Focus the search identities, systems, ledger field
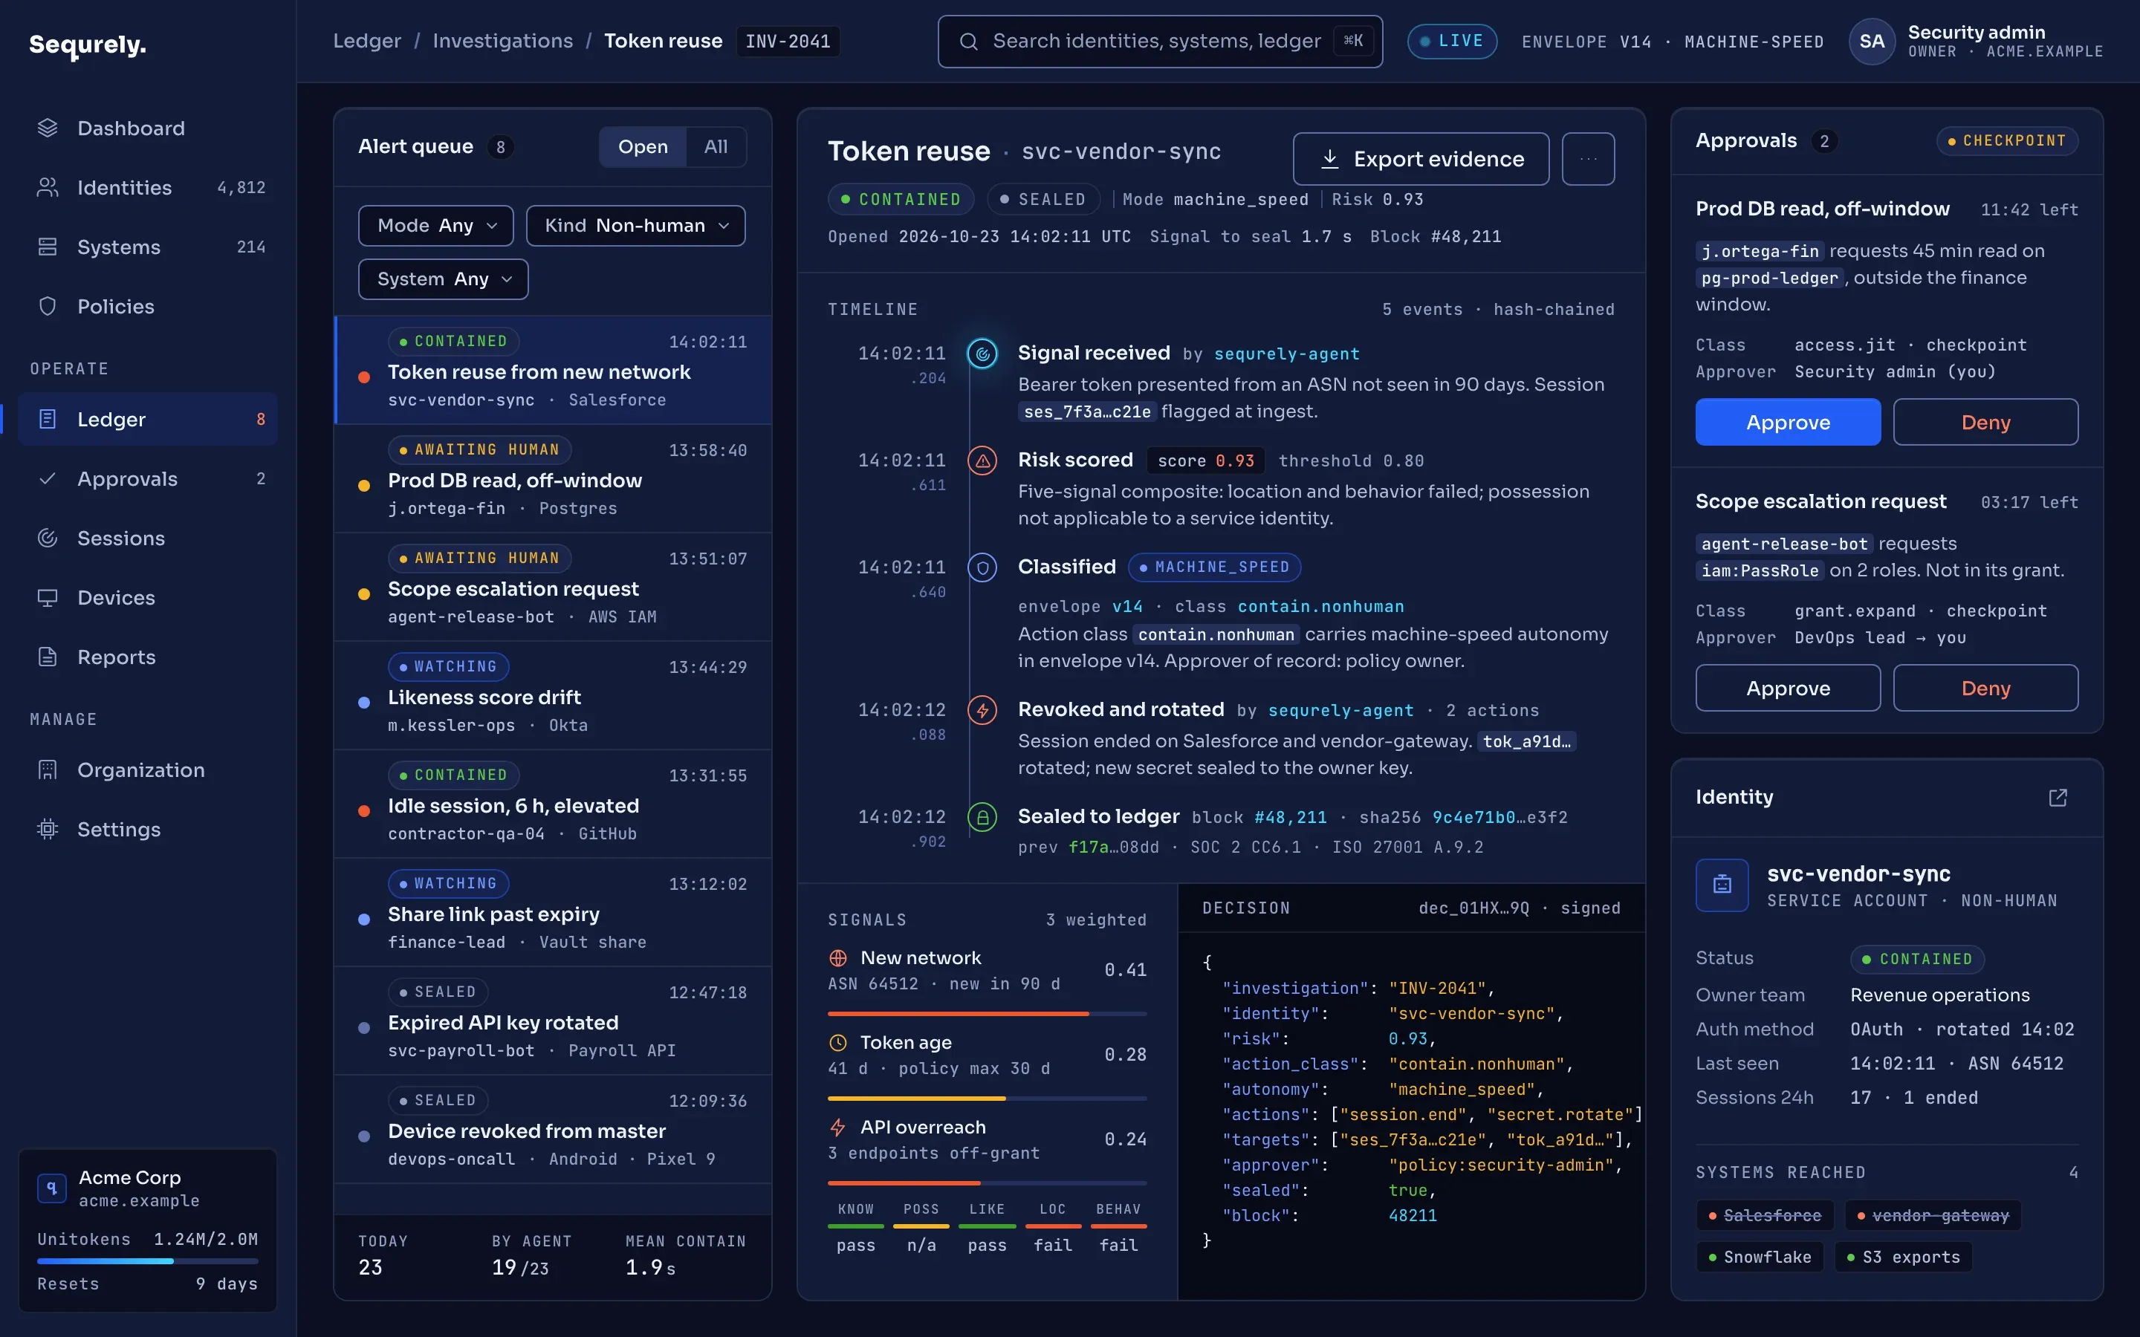2140x1337 pixels. [x=1160, y=42]
